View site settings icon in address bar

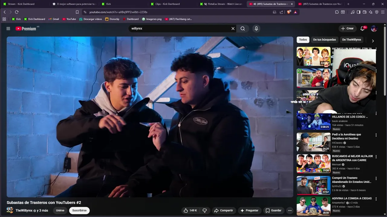pyautogui.click(x=85, y=12)
